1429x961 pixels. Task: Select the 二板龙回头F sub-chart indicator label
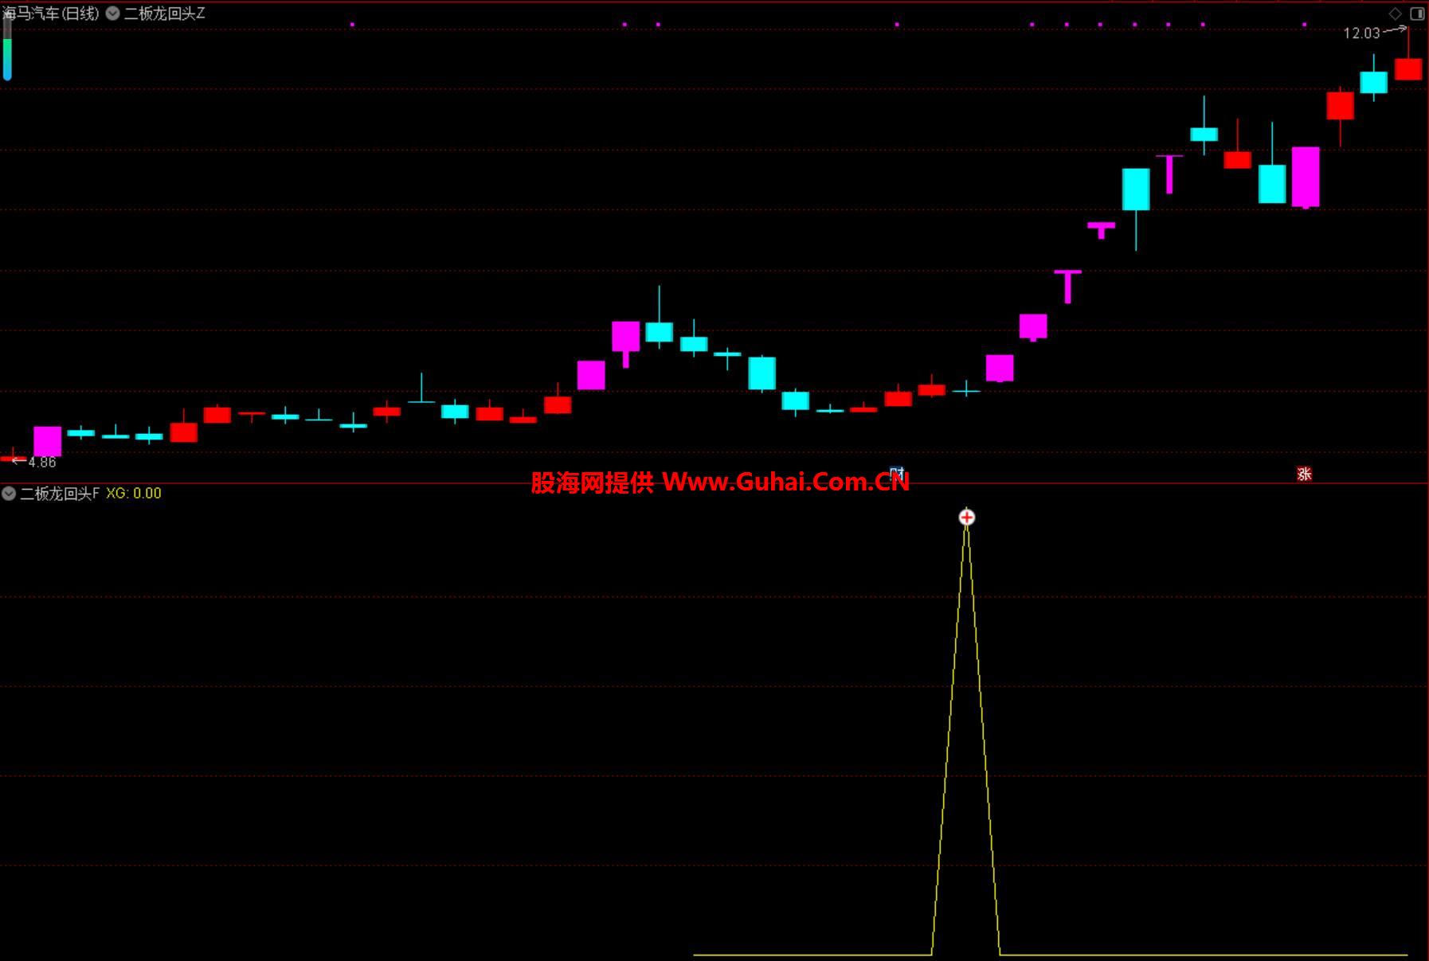tap(60, 494)
